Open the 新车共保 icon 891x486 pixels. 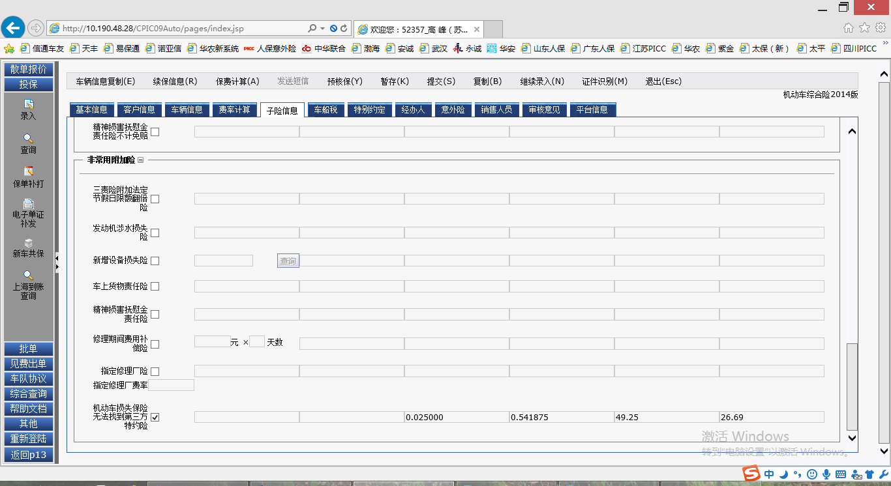pyautogui.click(x=29, y=242)
